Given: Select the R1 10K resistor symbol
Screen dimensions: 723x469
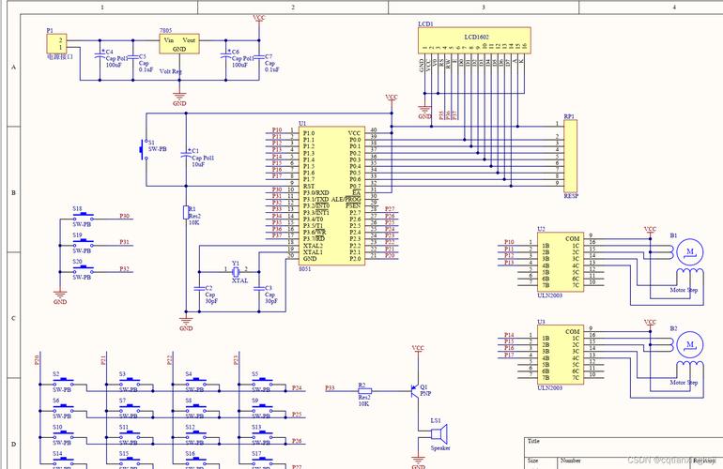Looking at the screenshot, I should (x=186, y=212).
